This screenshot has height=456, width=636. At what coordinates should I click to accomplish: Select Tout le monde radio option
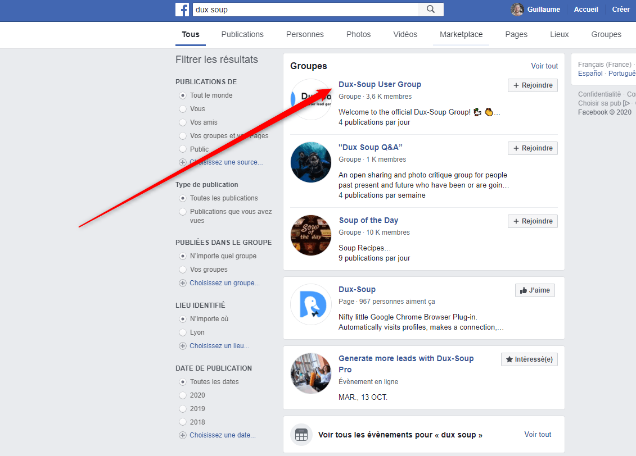[183, 95]
